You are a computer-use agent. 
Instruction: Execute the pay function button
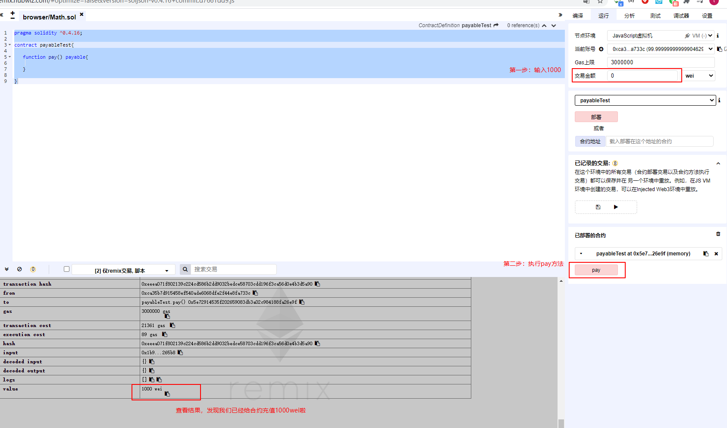596,270
